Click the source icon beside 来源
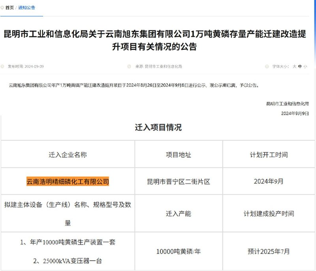The image size is (316, 271). [x=129, y=66]
